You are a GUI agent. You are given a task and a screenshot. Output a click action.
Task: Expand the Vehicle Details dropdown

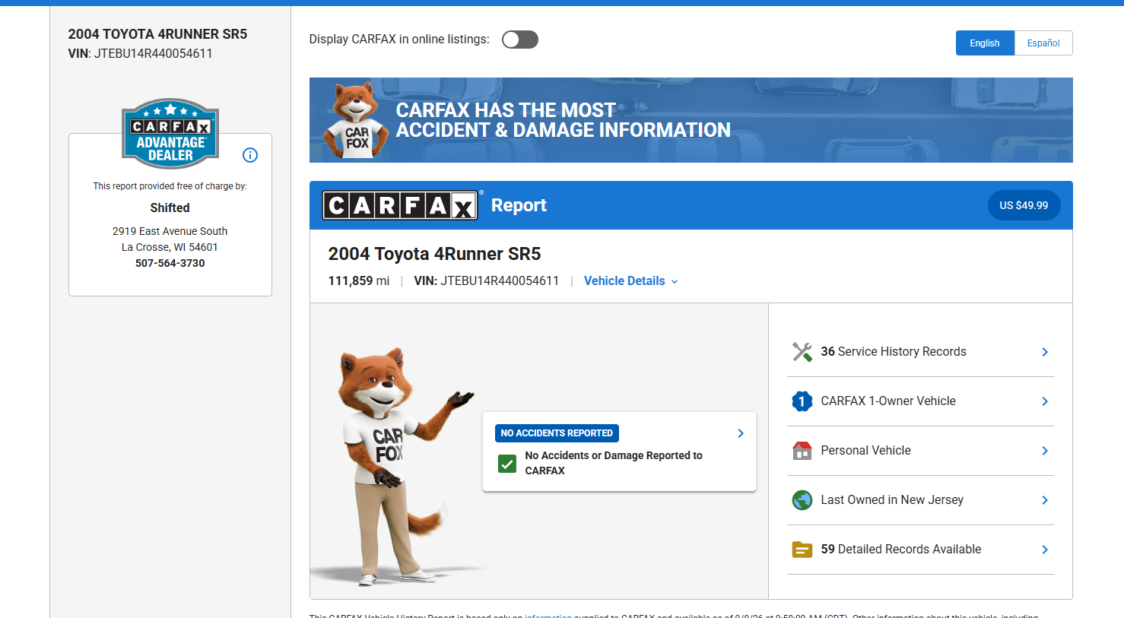click(630, 281)
